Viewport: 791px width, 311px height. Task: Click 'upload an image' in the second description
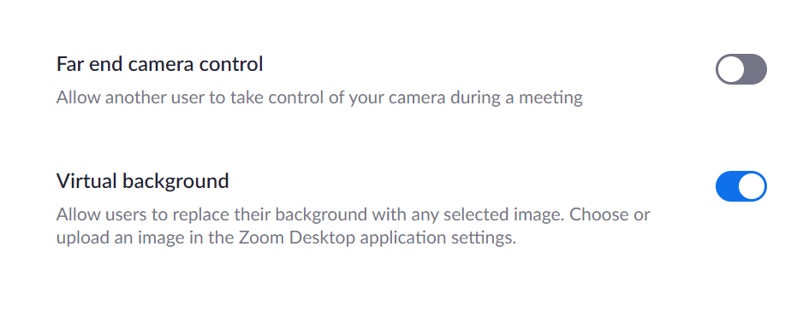pyautogui.click(x=117, y=238)
